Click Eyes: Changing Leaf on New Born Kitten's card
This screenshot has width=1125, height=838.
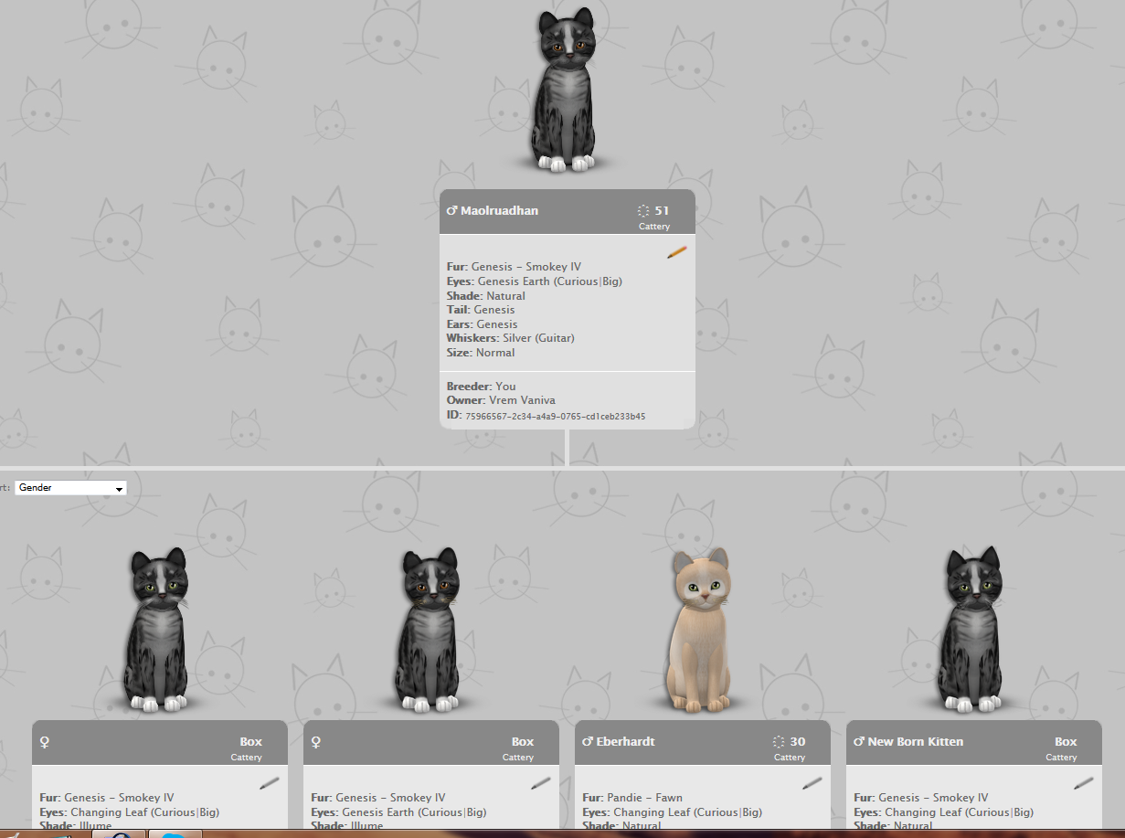point(943,812)
